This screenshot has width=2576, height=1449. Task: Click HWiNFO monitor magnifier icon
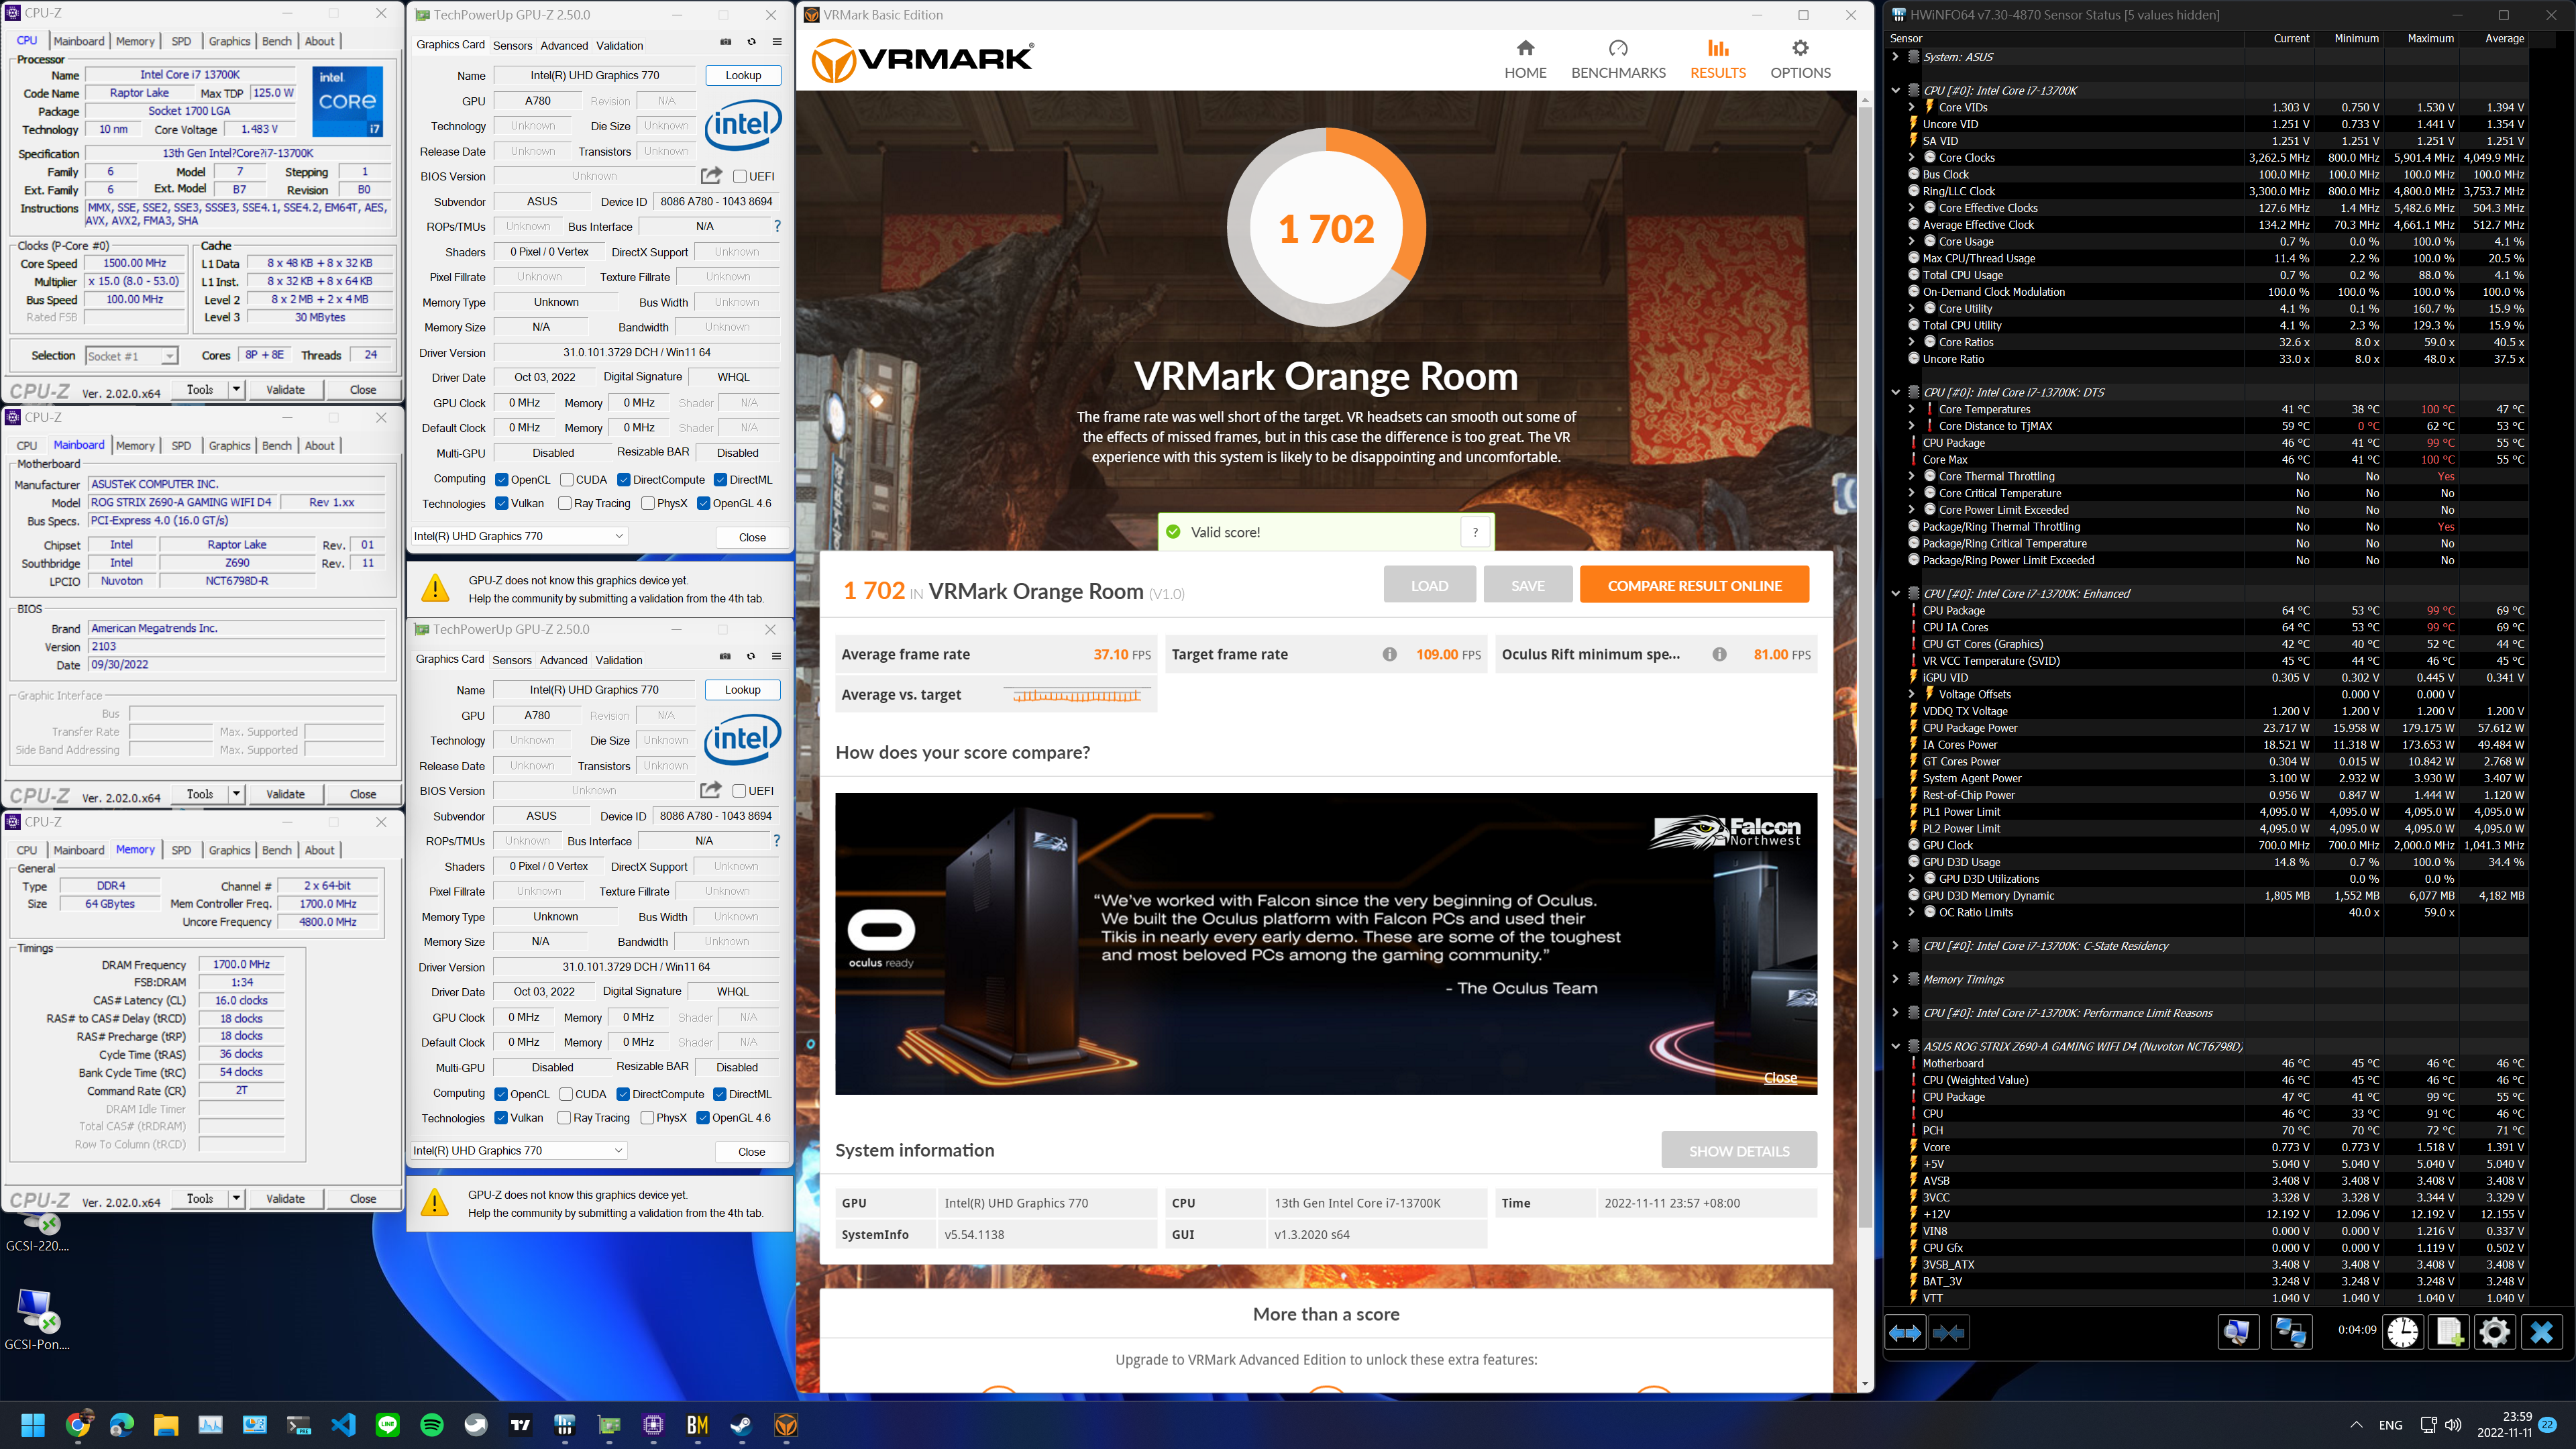pos(2237,1333)
